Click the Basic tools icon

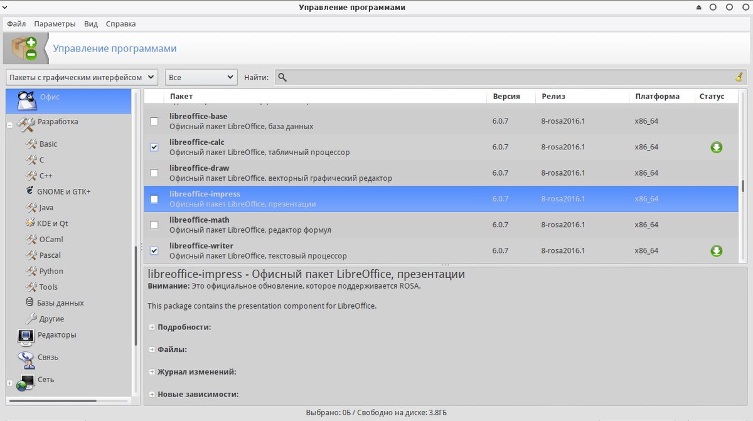pyautogui.click(x=31, y=144)
